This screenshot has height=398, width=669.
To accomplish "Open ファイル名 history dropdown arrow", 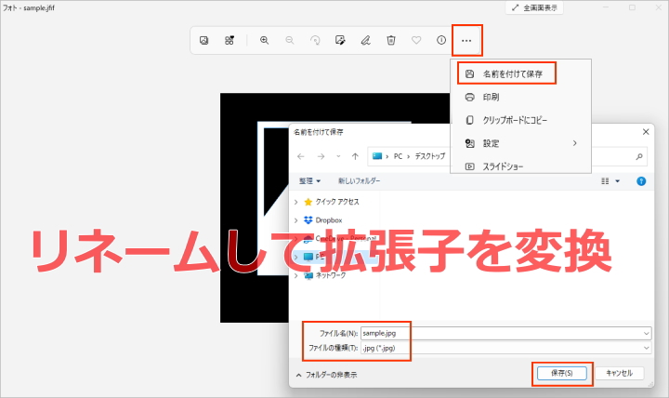I will (647, 333).
